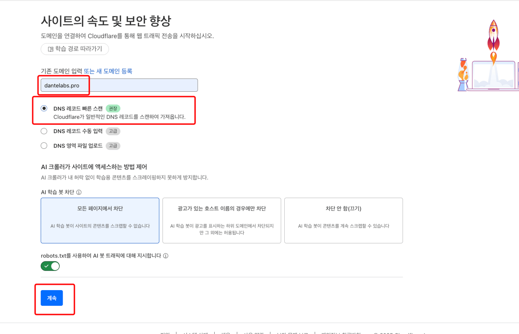Image resolution: width=519 pixels, height=334 pixels.
Task: Open the 또는 새 도메인 등록 link
Action: pos(108,71)
